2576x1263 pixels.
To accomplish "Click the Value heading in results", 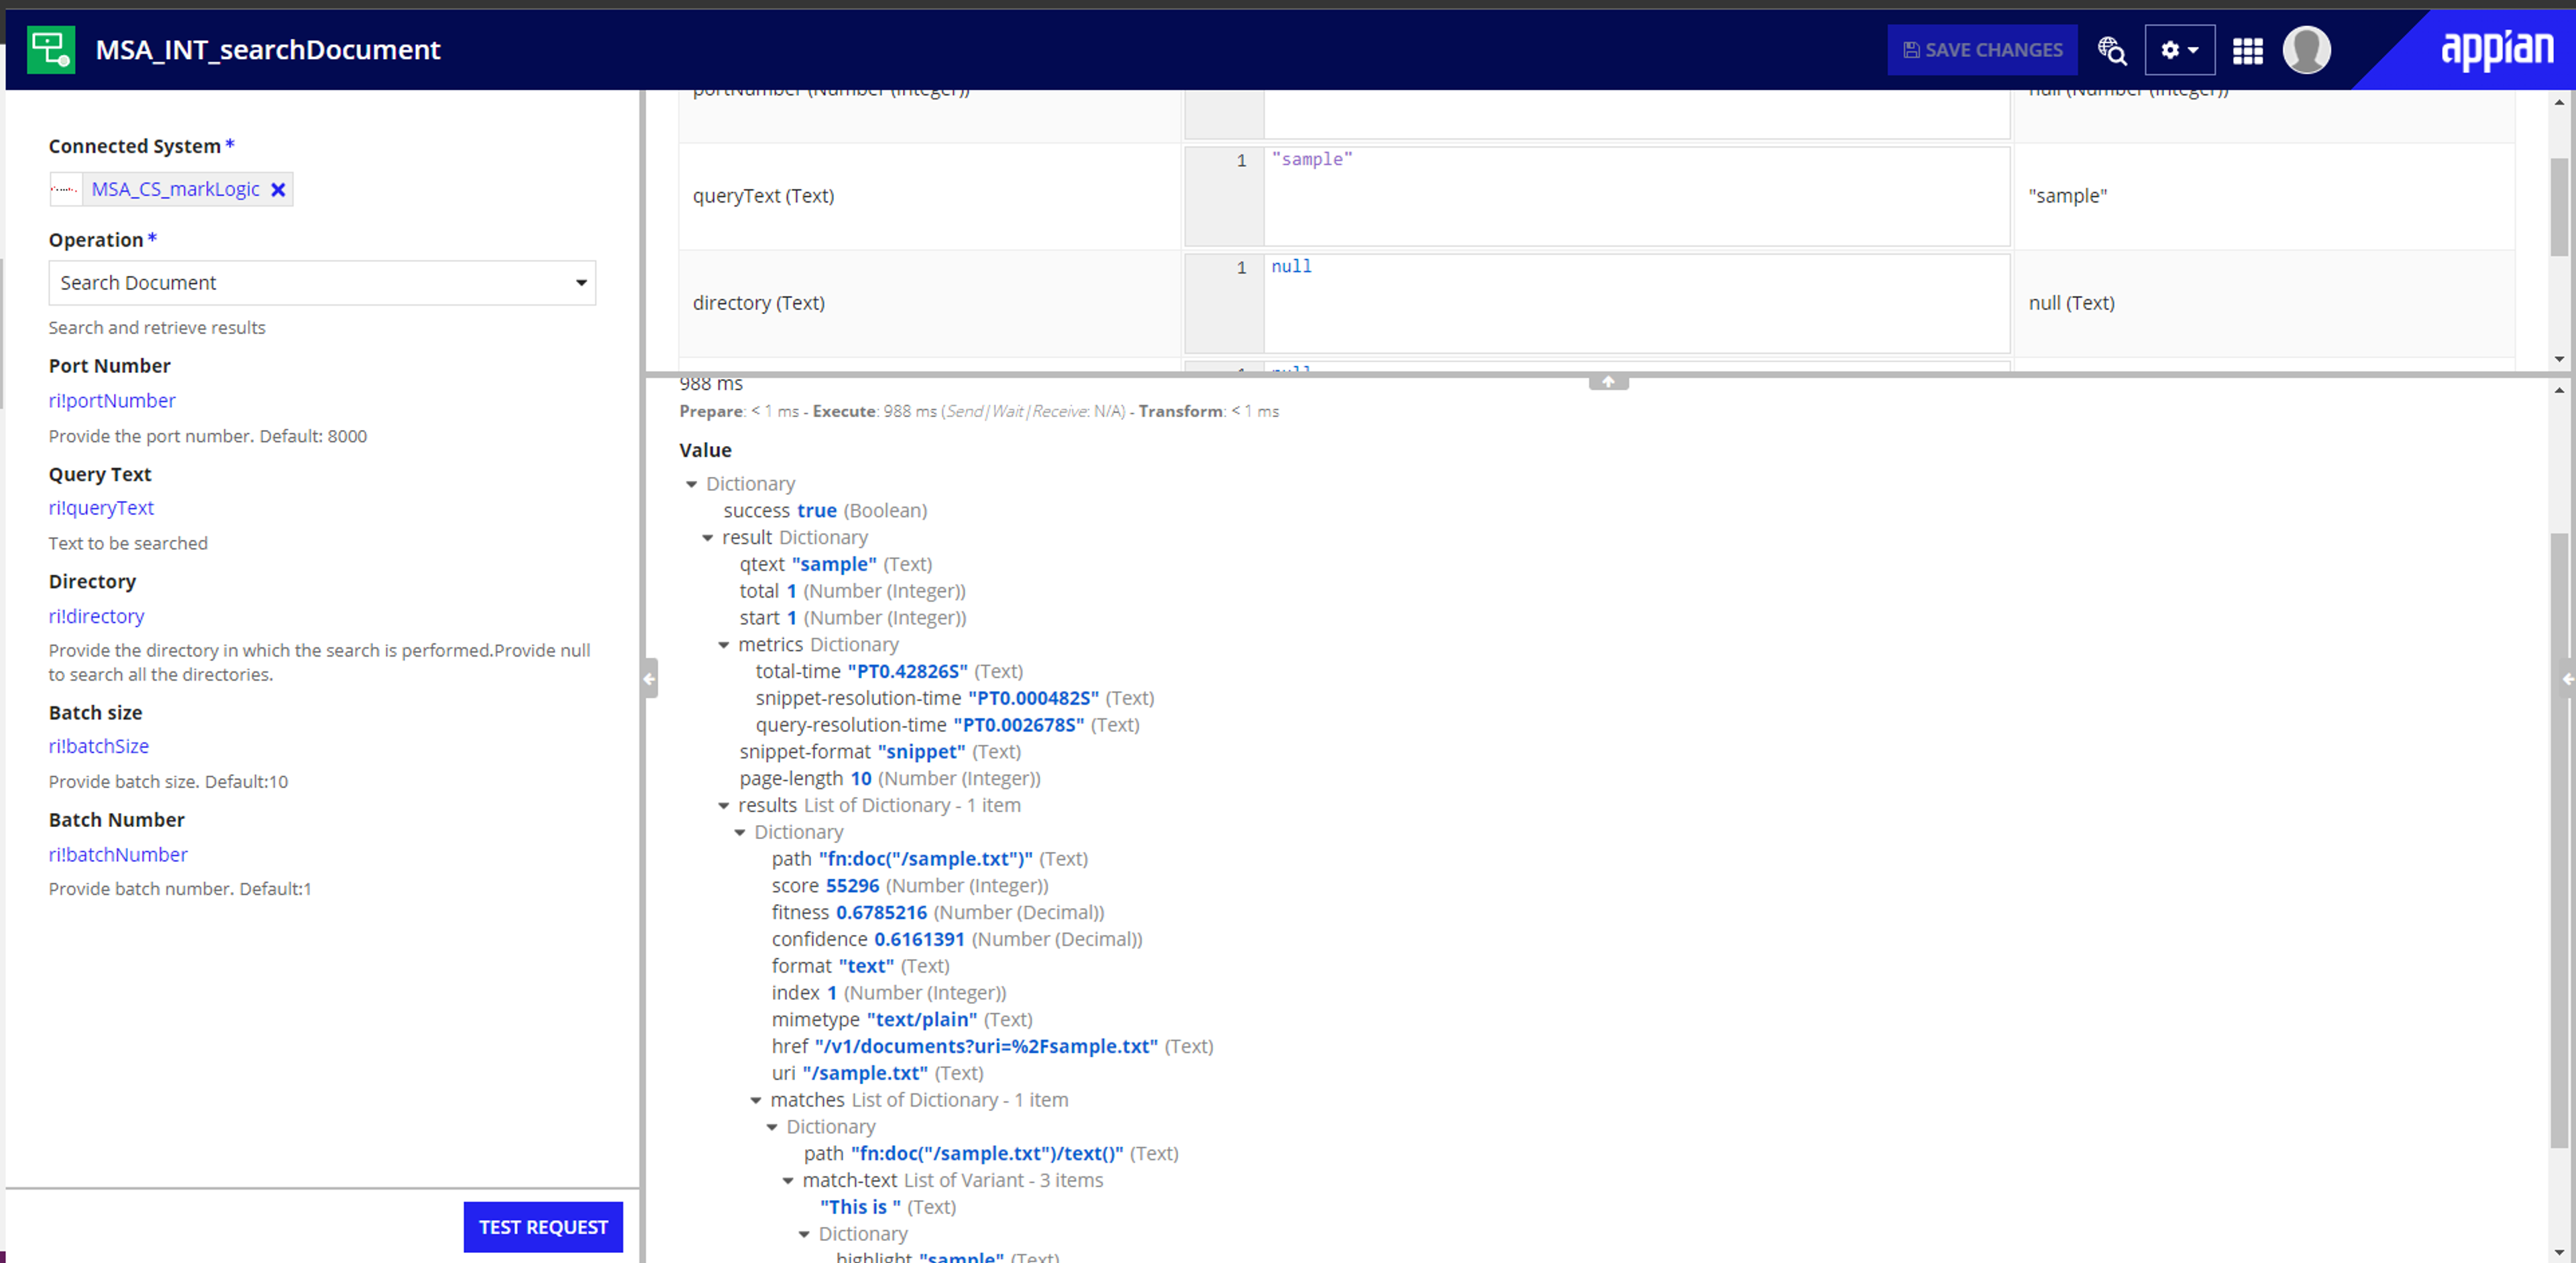I will coord(705,450).
